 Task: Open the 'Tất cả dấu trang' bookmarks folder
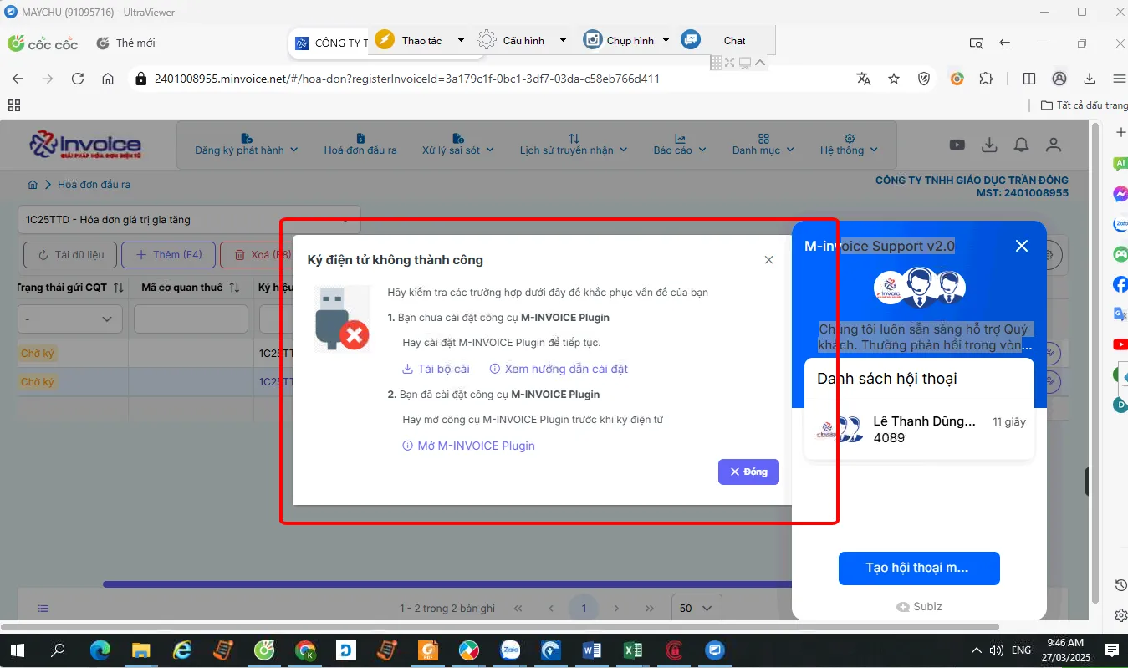point(1084,105)
